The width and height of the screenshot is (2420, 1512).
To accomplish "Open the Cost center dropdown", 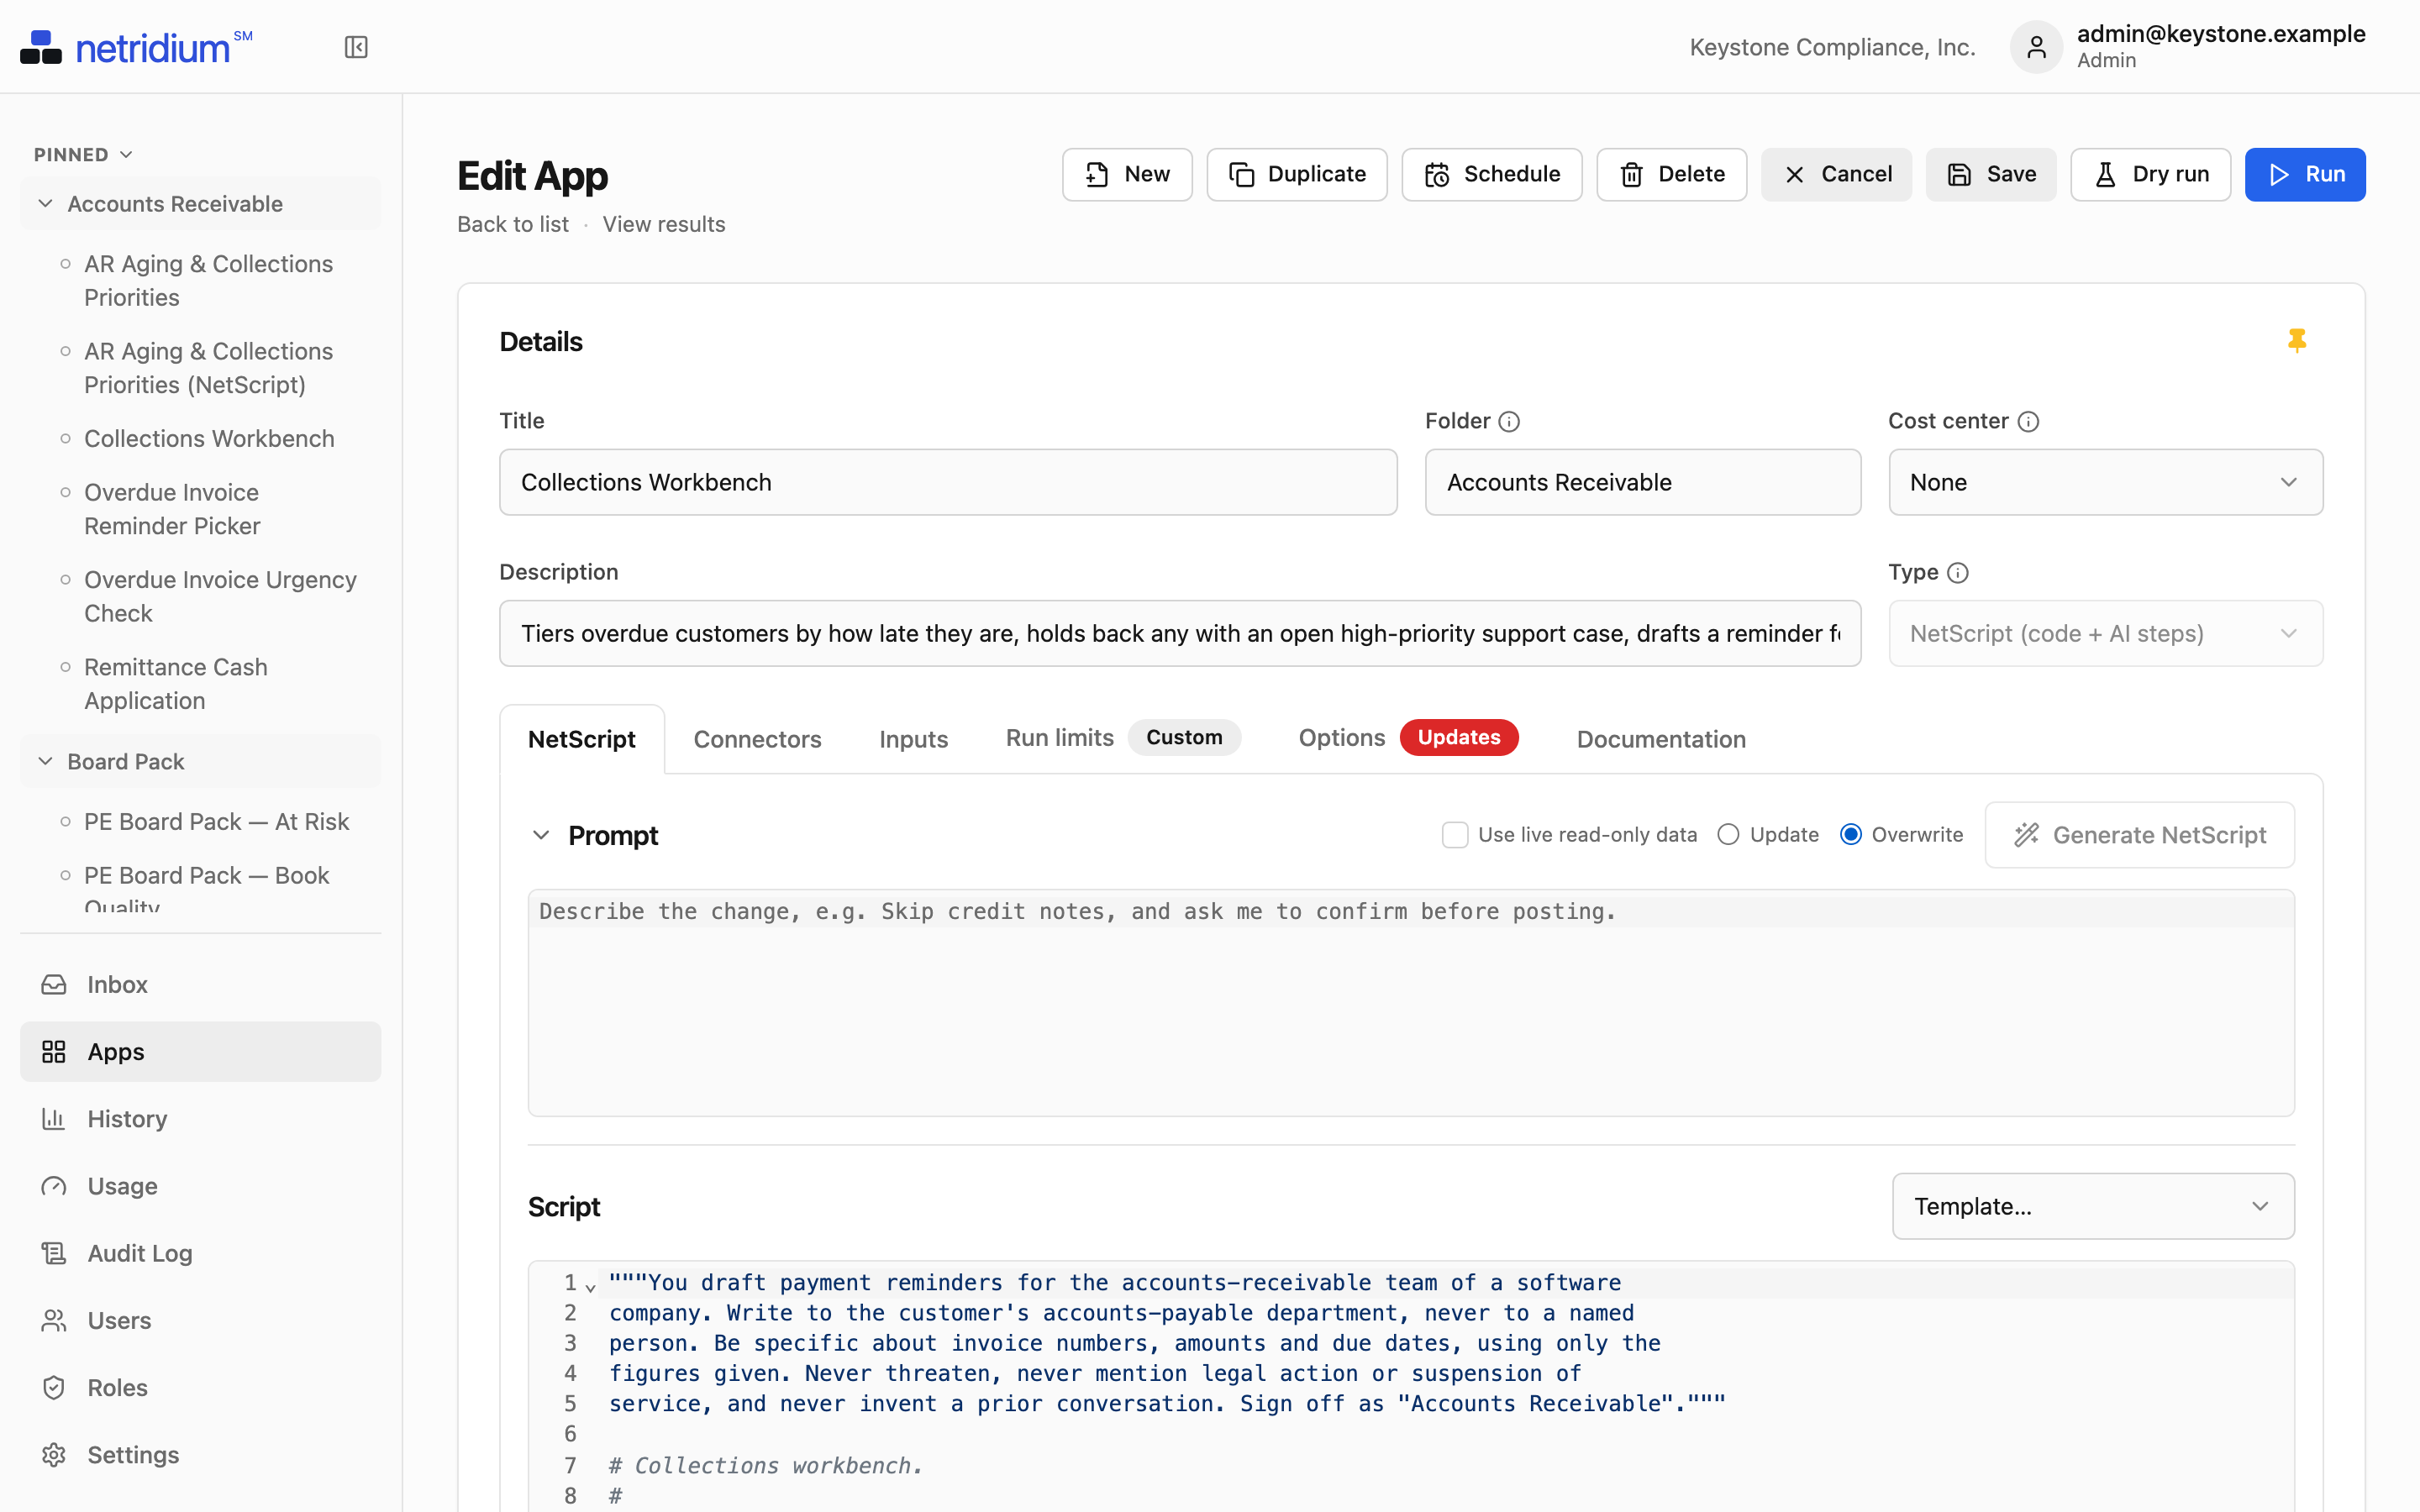I will pyautogui.click(x=2105, y=482).
